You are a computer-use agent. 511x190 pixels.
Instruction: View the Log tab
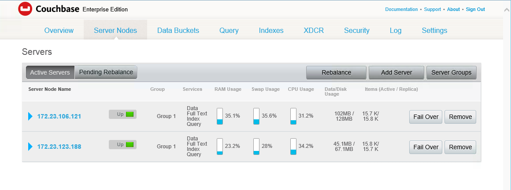point(396,31)
